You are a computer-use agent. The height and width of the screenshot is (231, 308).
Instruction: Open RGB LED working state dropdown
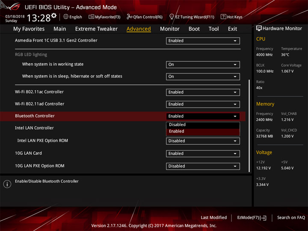click(203, 65)
